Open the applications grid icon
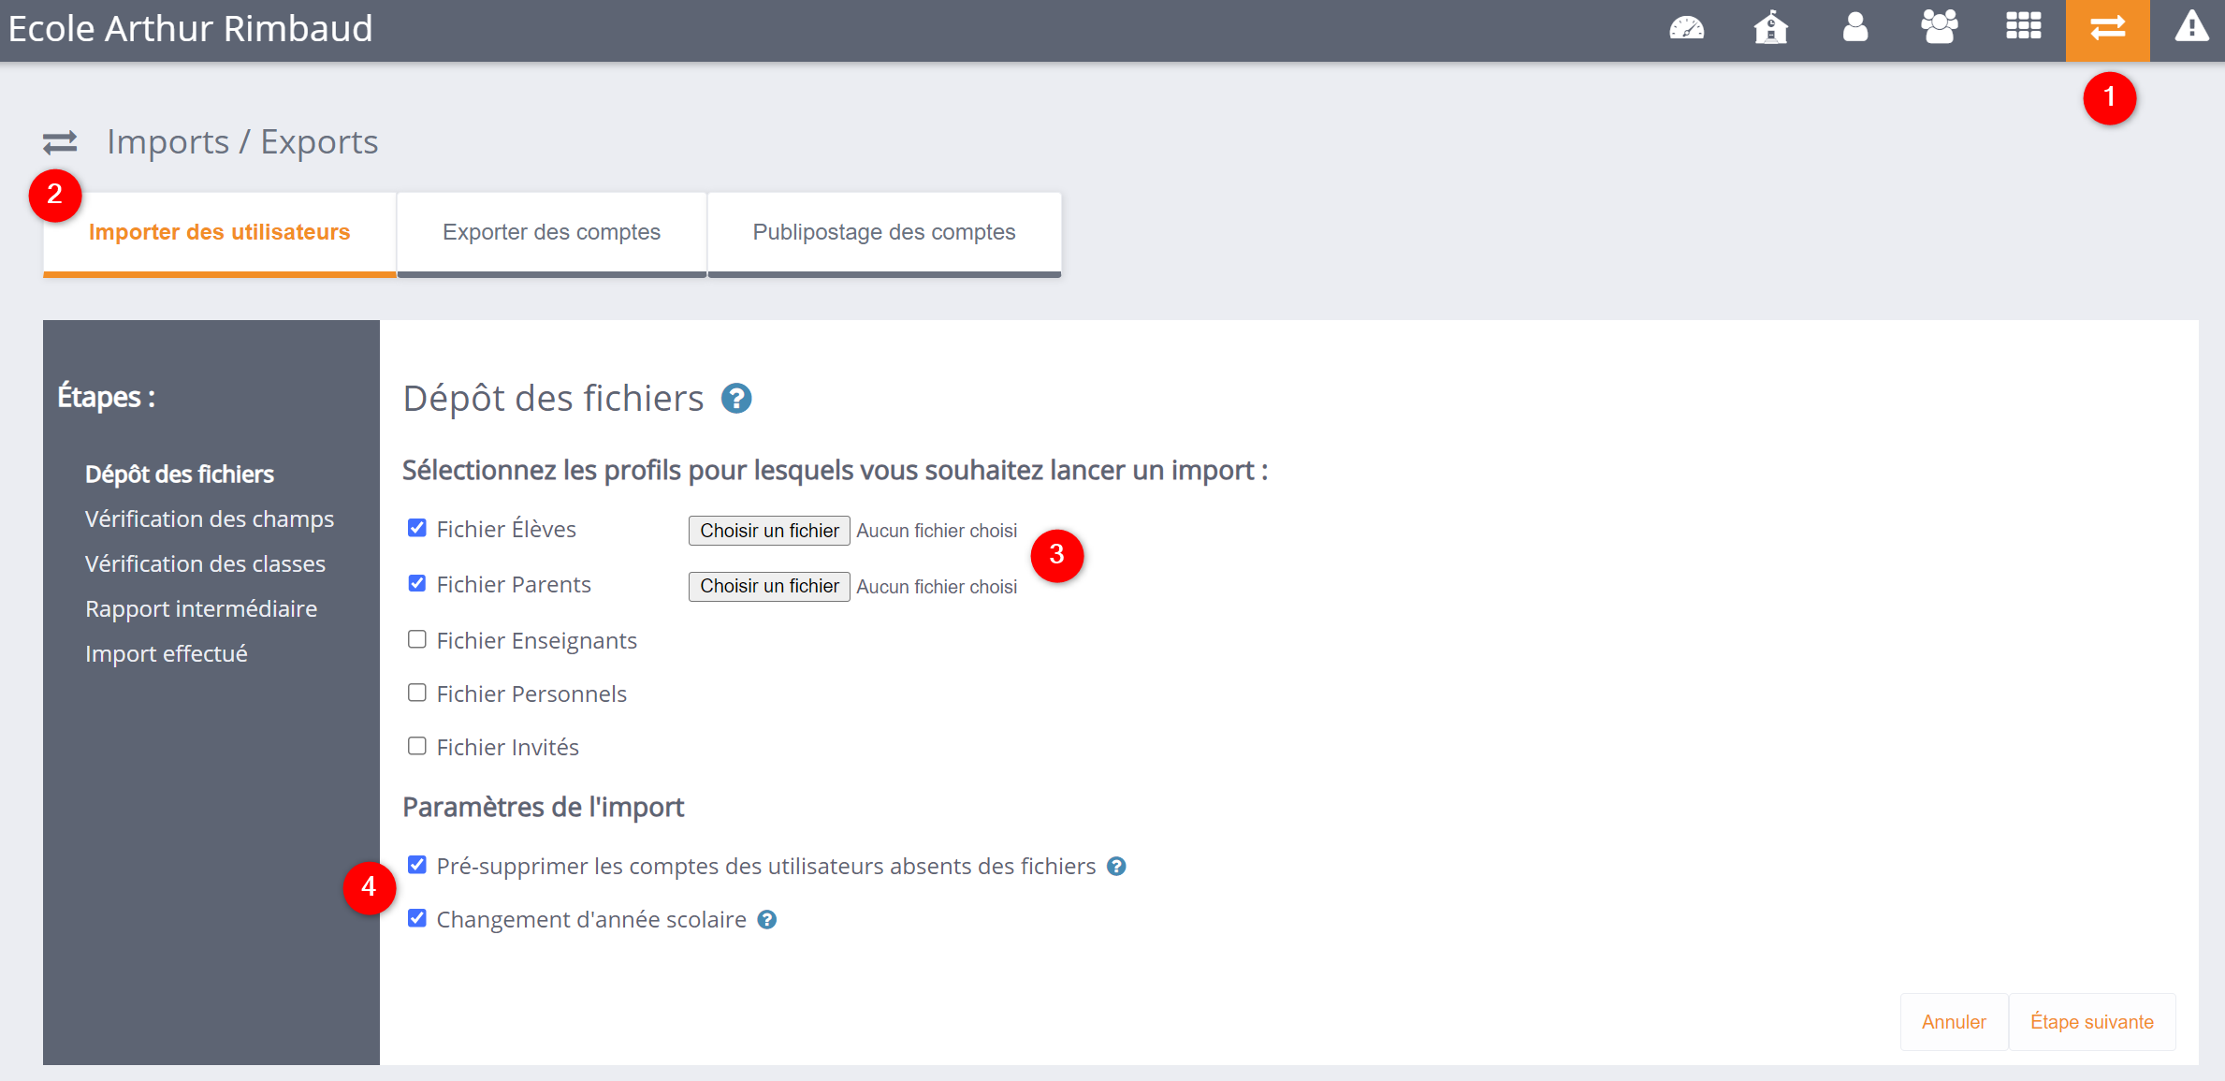The height and width of the screenshot is (1081, 2225). [x=2023, y=27]
